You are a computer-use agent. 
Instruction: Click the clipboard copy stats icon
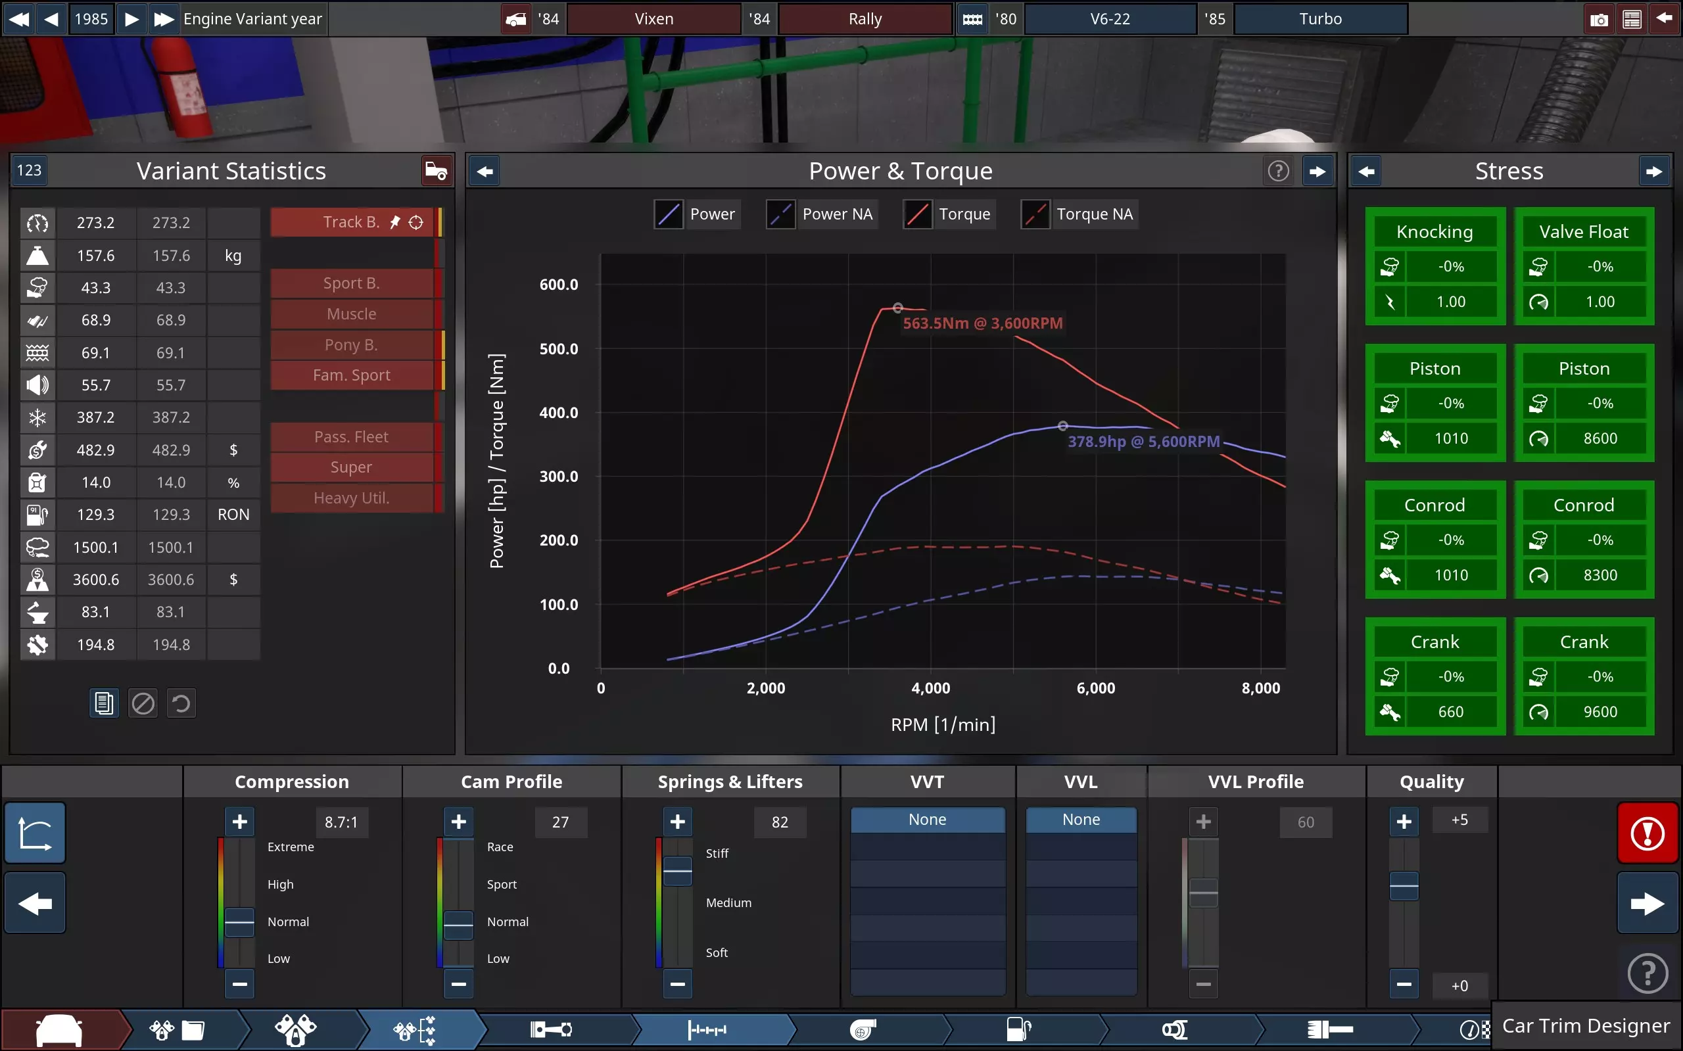pos(104,703)
